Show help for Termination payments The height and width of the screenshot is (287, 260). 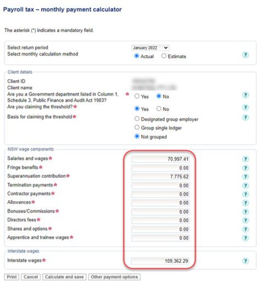(245, 186)
